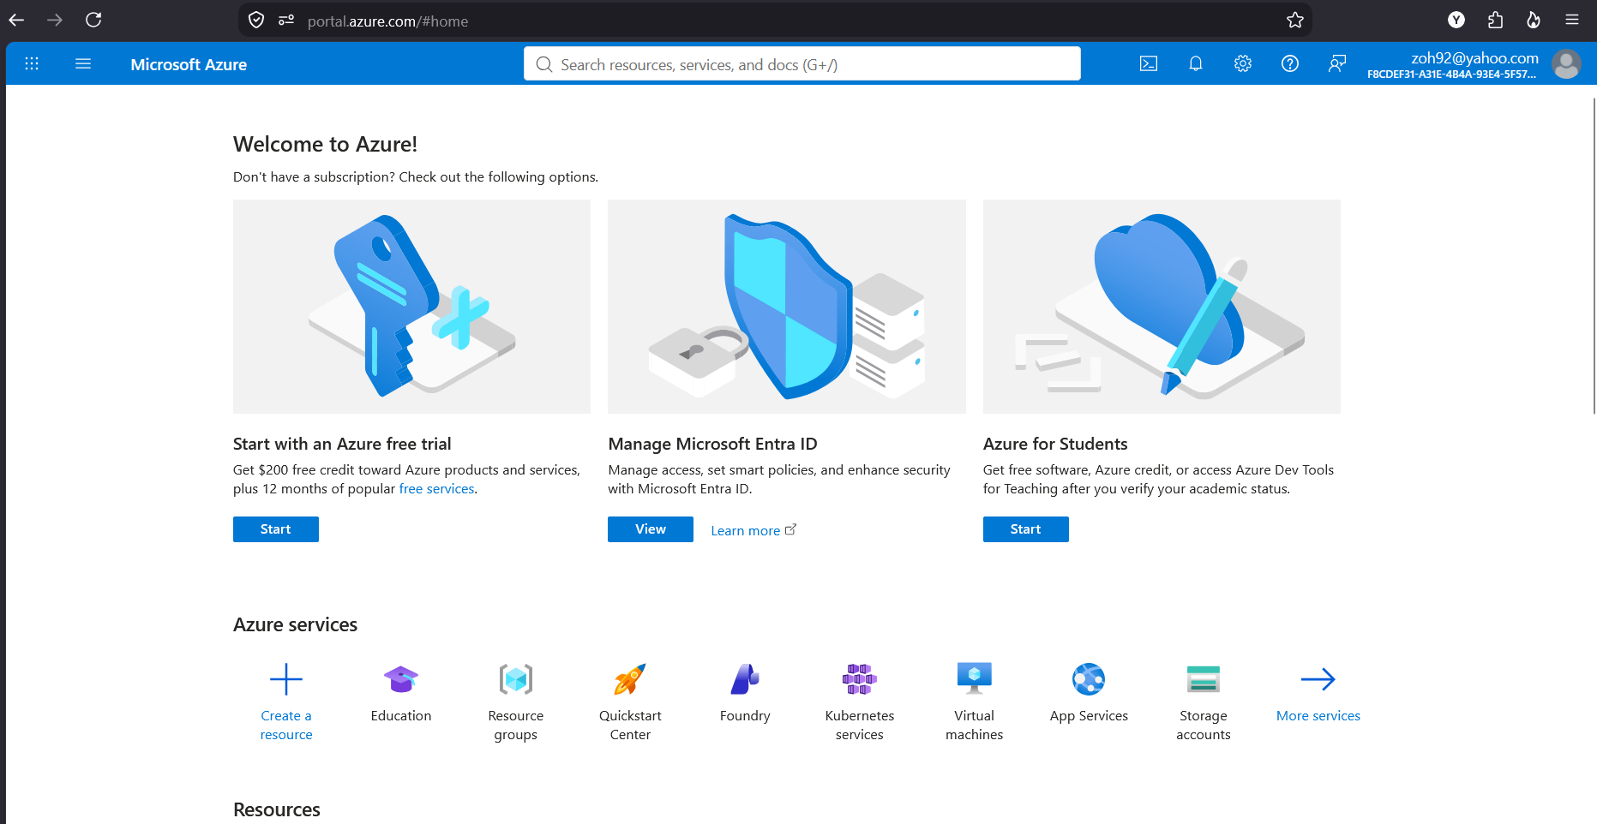Open the Quickstart Center rocket icon
The height and width of the screenshot is (824, 1597).
[x=630, y=679]
